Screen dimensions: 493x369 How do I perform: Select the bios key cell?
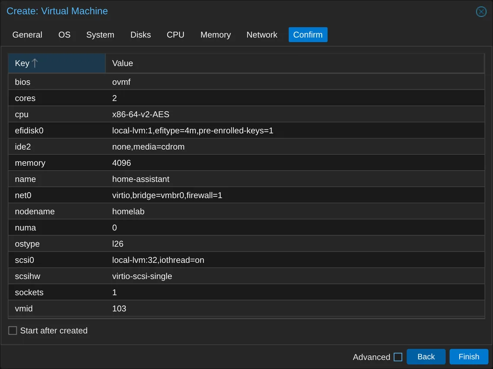[57, 82]
